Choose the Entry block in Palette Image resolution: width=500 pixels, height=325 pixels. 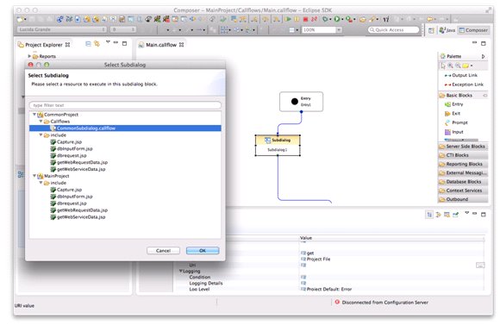coord(453,104)
